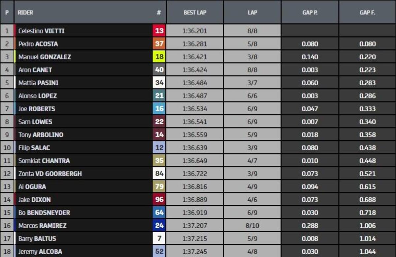Click rider Jeremy ALCOBA's name
The image size is (396, 257).
click(40, 251)
